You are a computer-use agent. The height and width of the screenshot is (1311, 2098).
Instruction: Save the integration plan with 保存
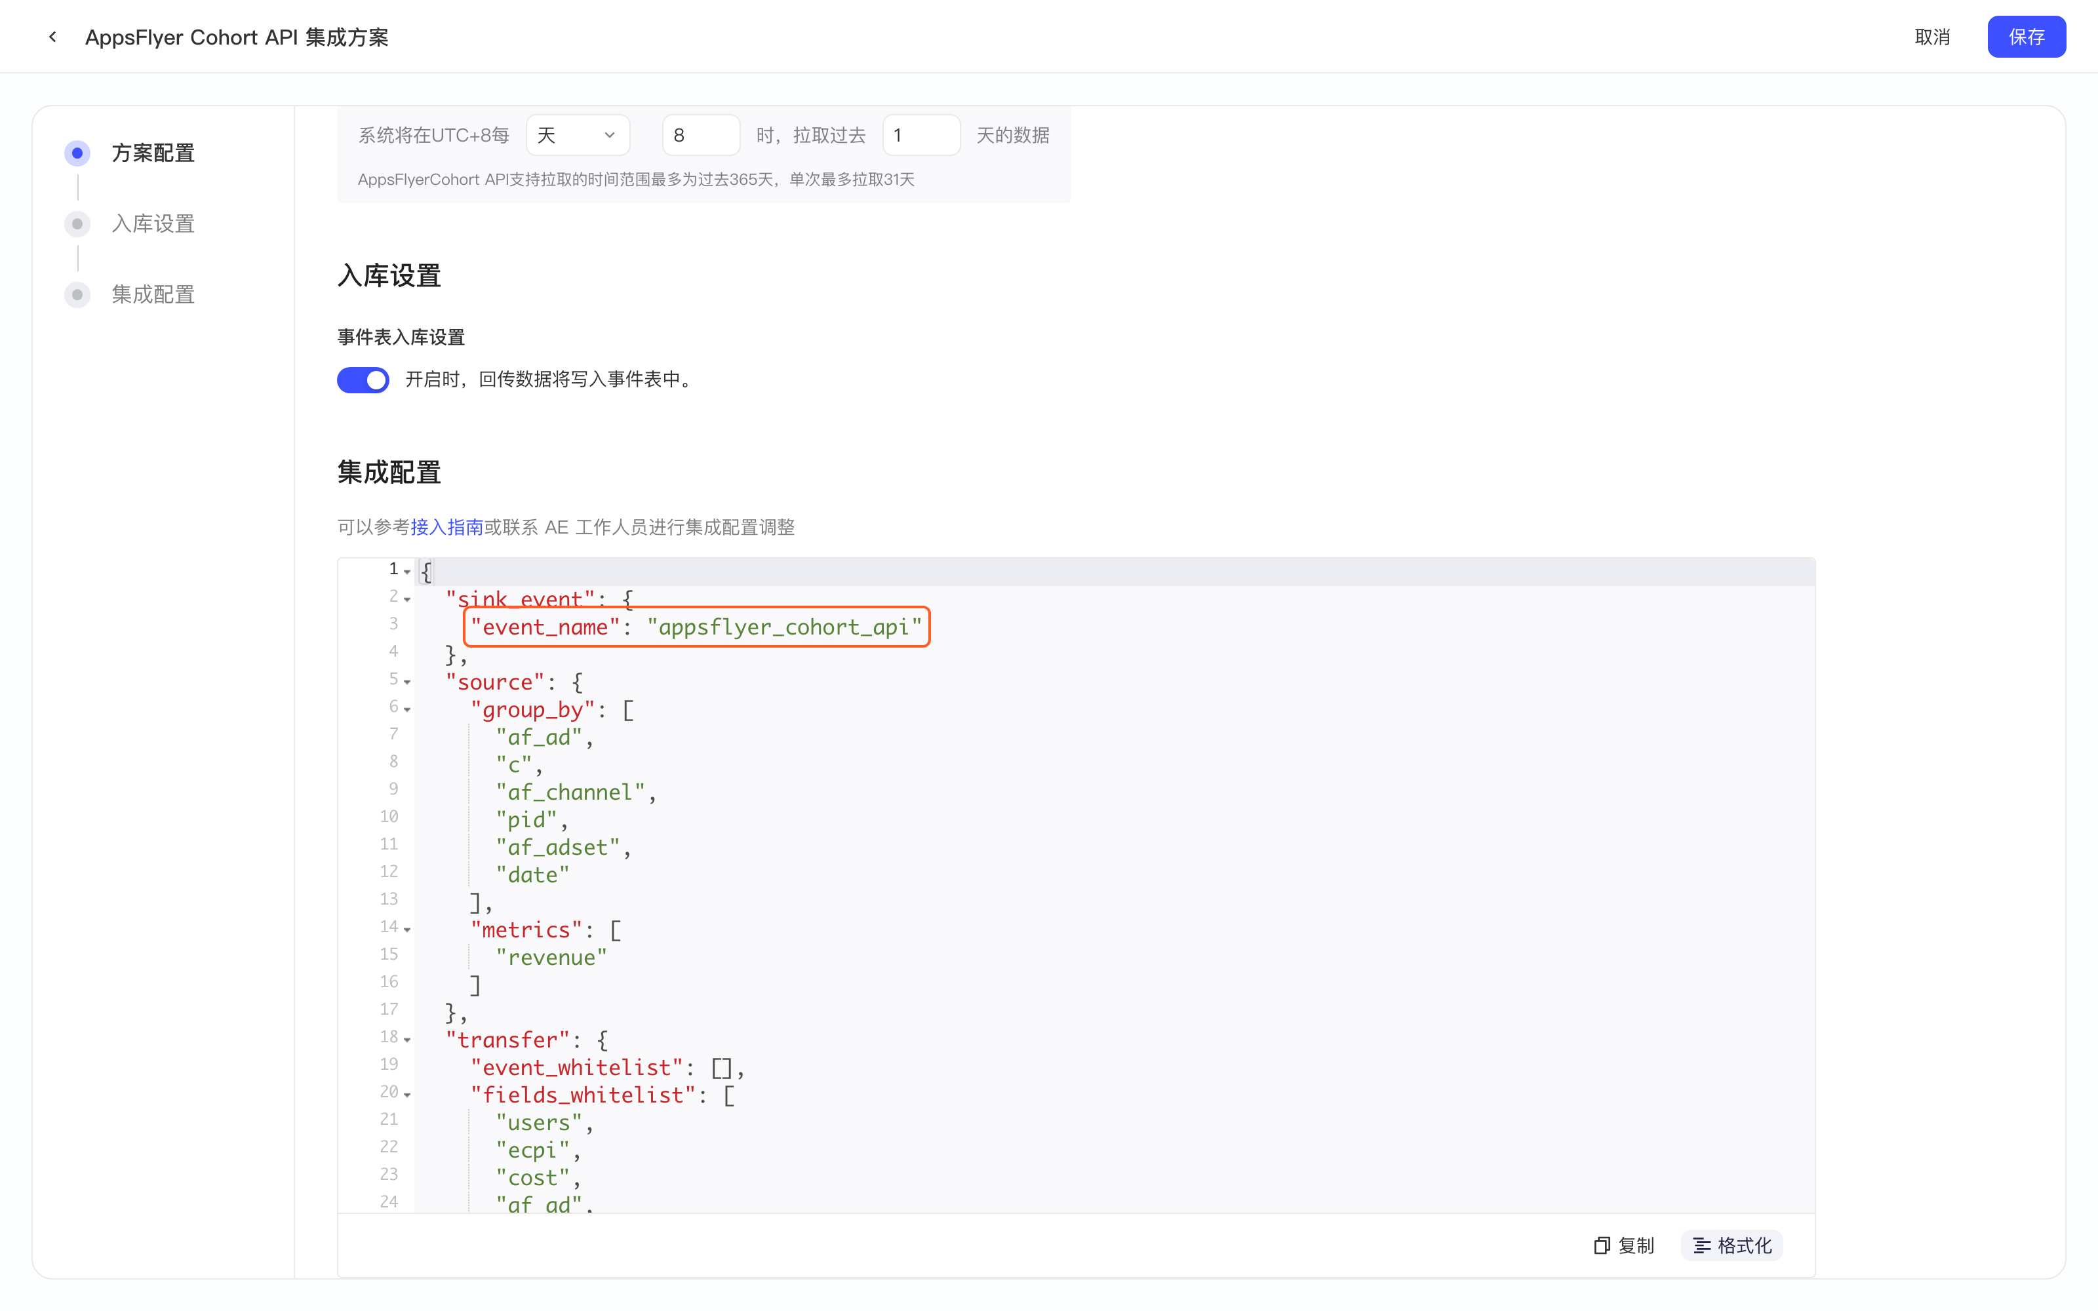click(x=2026, y=37)
